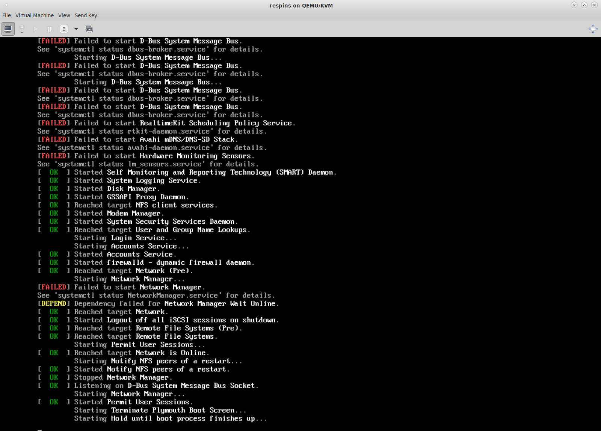Click 'Failed to start Hardware Monitoring Sensors.'

[164, 156]
